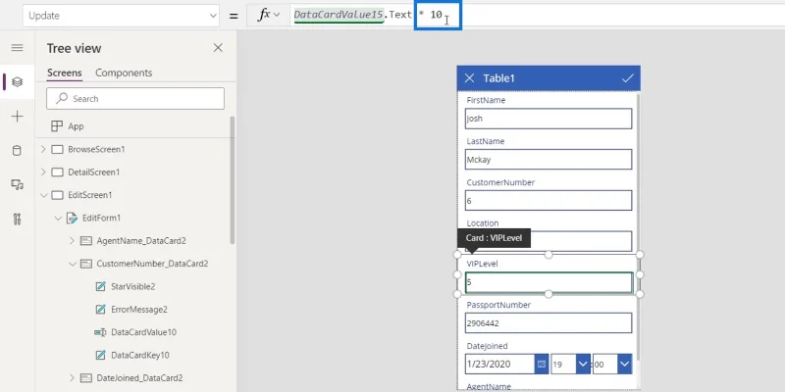Expand DetailScreen1 in tree
This screenshot has height=392, width=785.
tap(43, 172)
